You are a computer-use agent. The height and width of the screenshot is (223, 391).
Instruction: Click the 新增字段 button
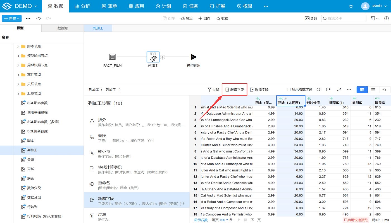coord(235,90)
